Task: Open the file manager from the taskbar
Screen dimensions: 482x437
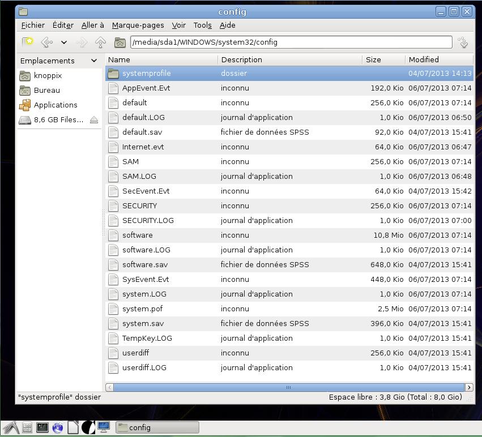Action: 27,427
